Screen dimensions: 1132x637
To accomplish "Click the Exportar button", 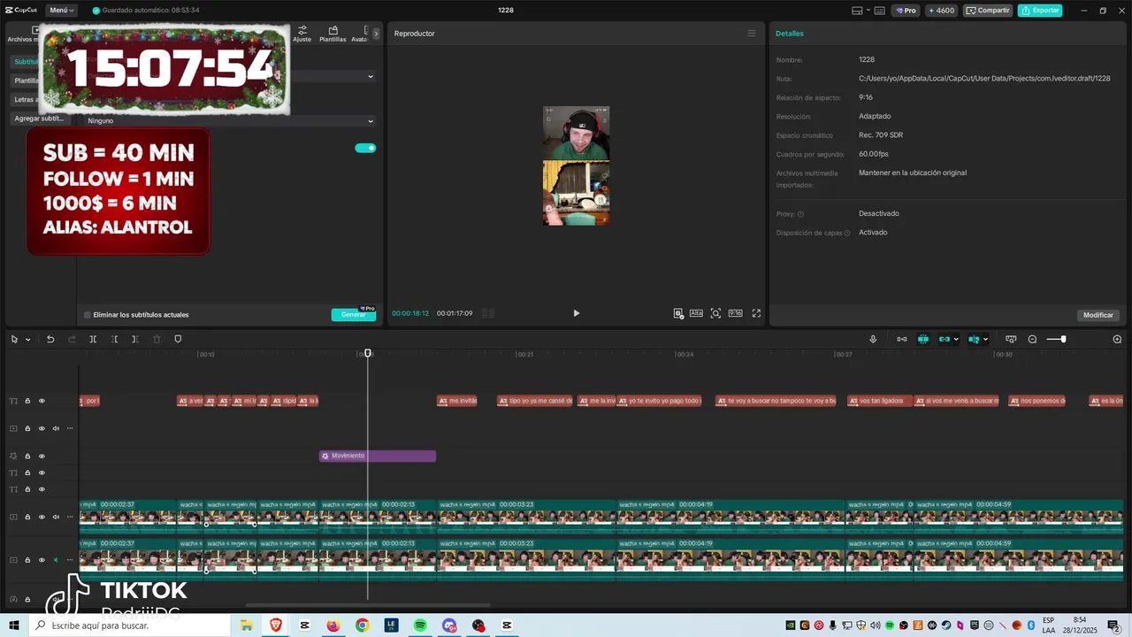I will click(x=1040, y=11).
